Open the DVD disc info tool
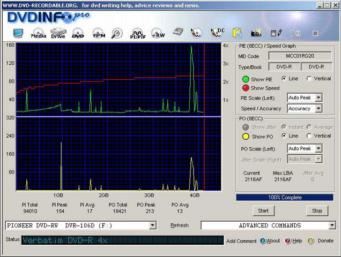341x257 pixels. coord(78,33)
